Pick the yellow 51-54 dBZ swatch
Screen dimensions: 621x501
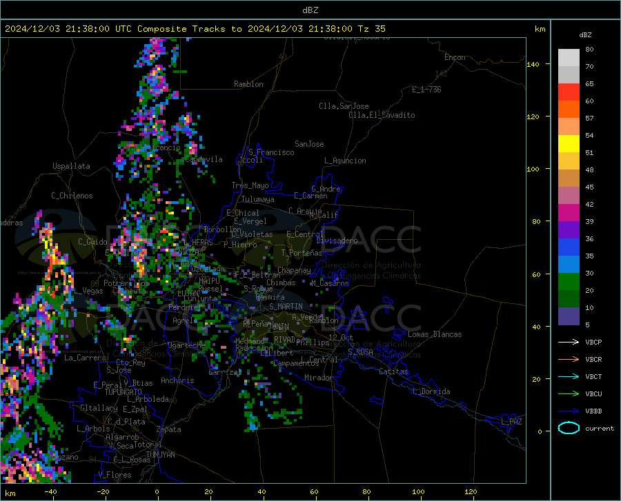569,144
